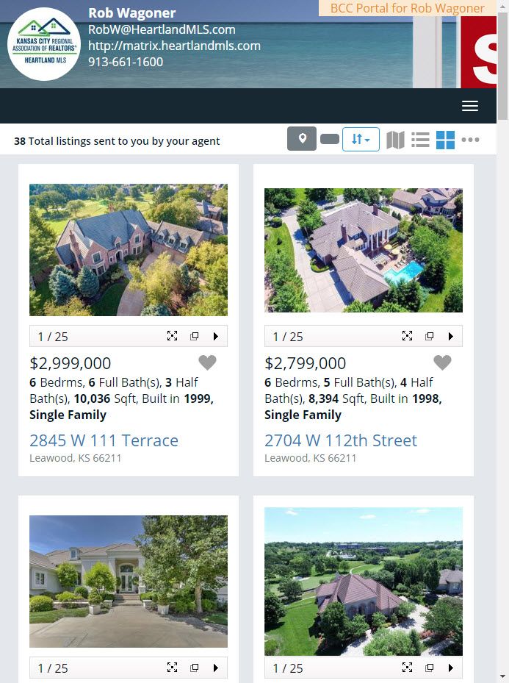This screenshot has height=683, width=509.
Task: Expand photo fullscreen for 2845 W 111 Terrace
Action: coord(173,336)
